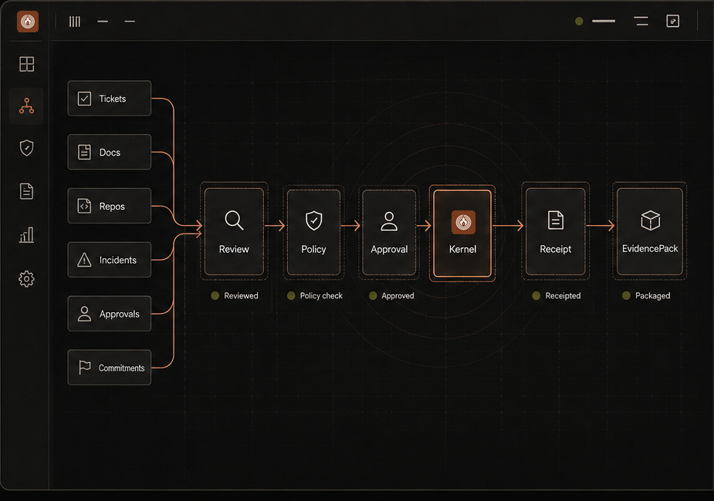Open the bar chart icon in sidebar

click(26, 234)
